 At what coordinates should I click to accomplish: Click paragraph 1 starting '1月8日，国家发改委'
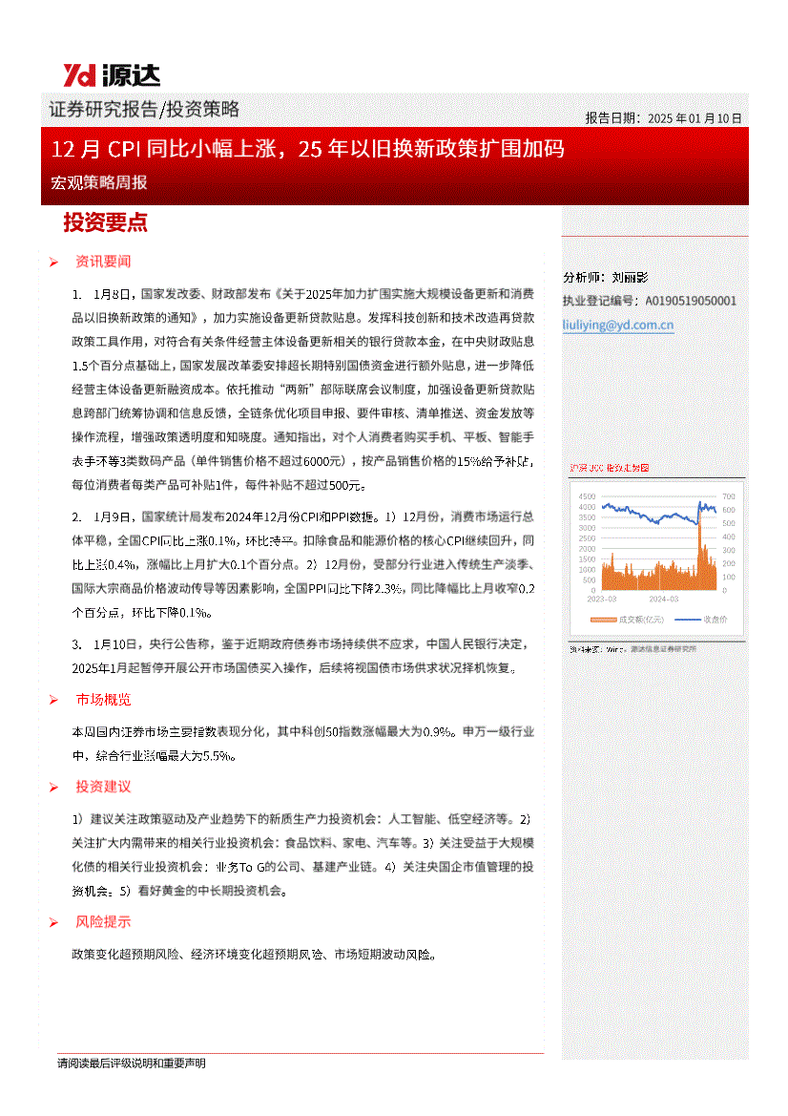[303, 390]
